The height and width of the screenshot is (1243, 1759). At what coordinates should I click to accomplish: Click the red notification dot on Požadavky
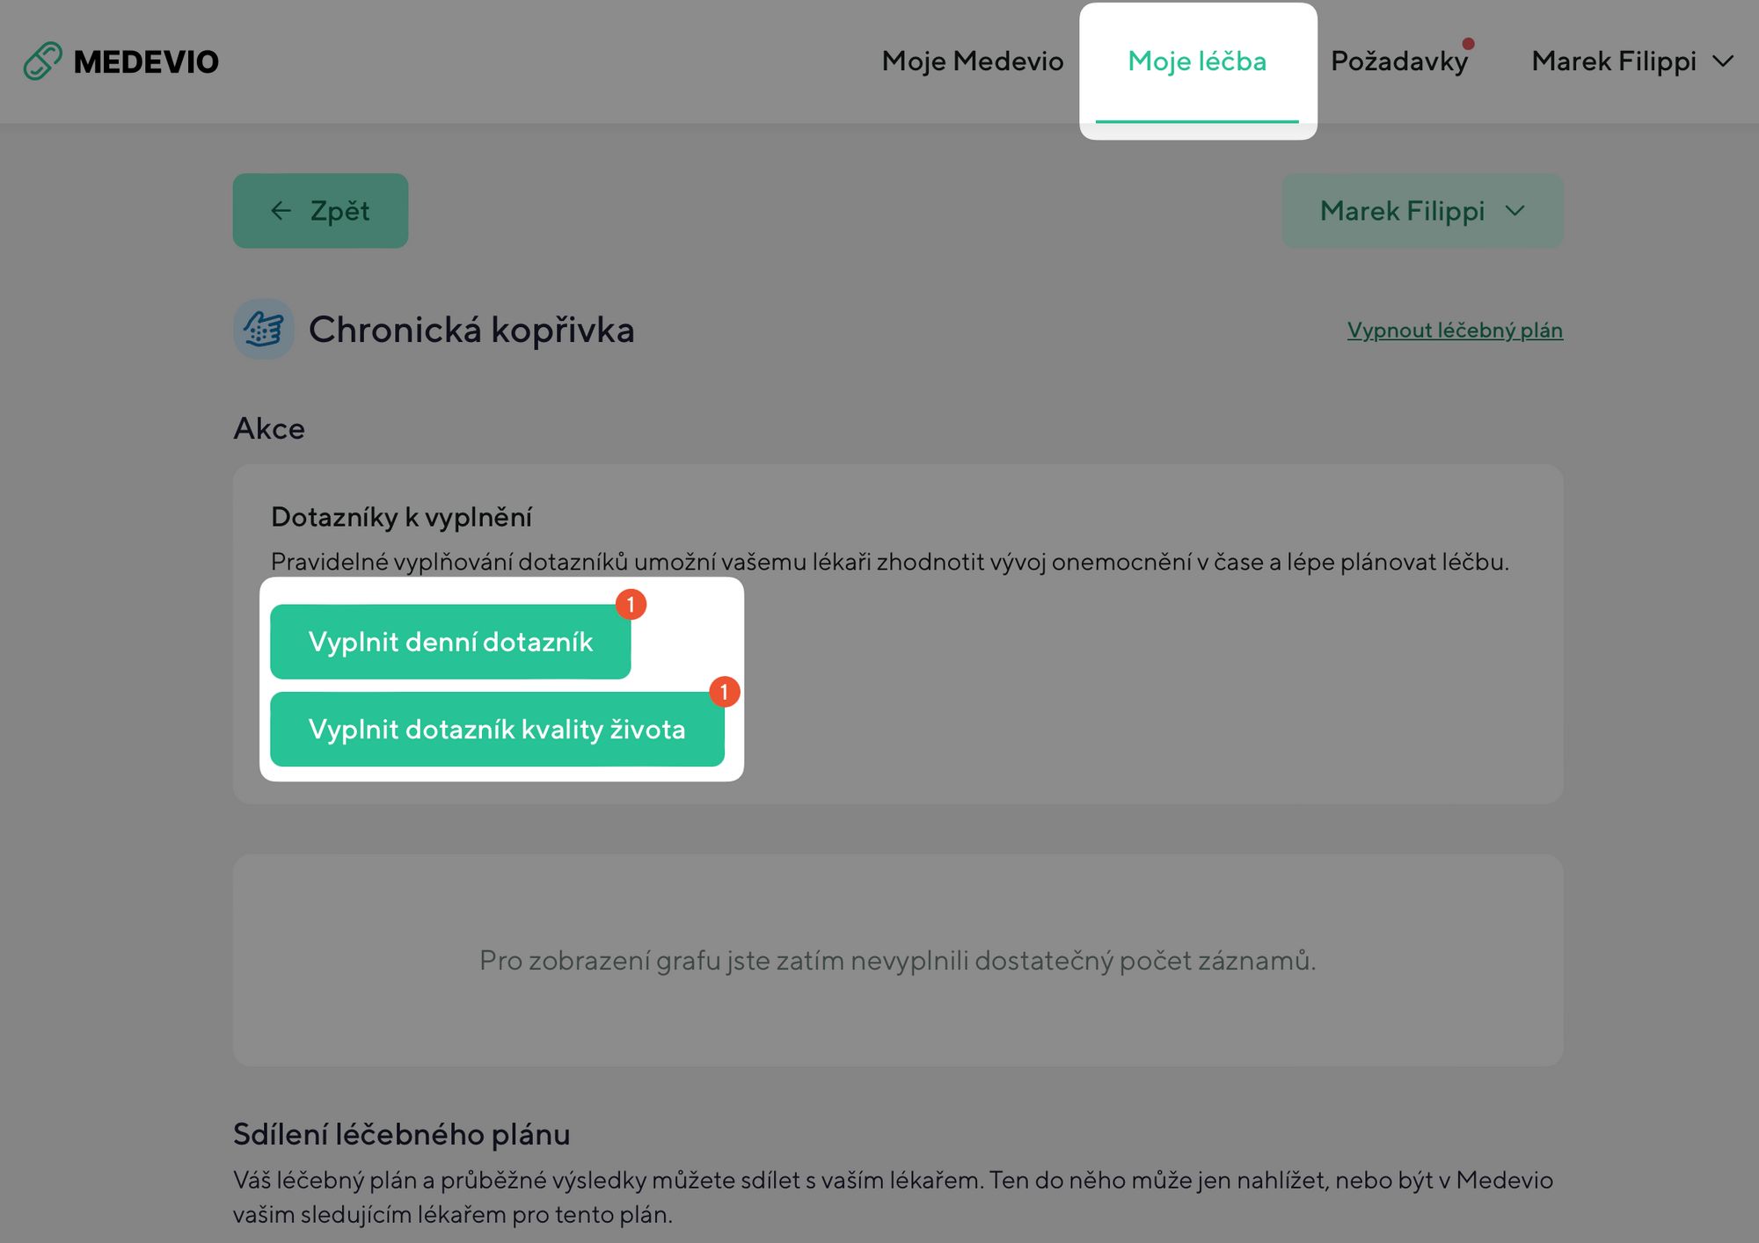click(1468, 44)
